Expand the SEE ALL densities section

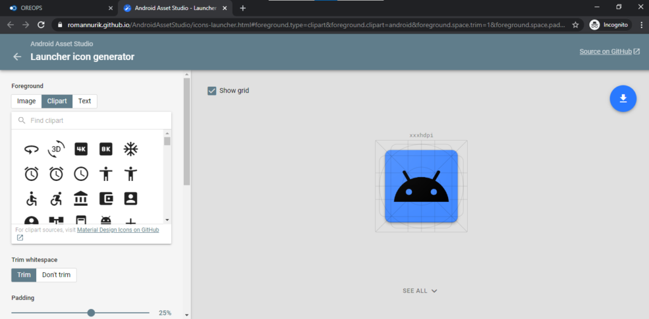(x=420, y=291)
